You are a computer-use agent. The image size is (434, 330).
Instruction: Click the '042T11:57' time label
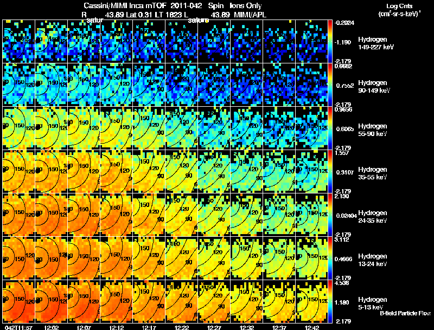[x=18, y=327]
